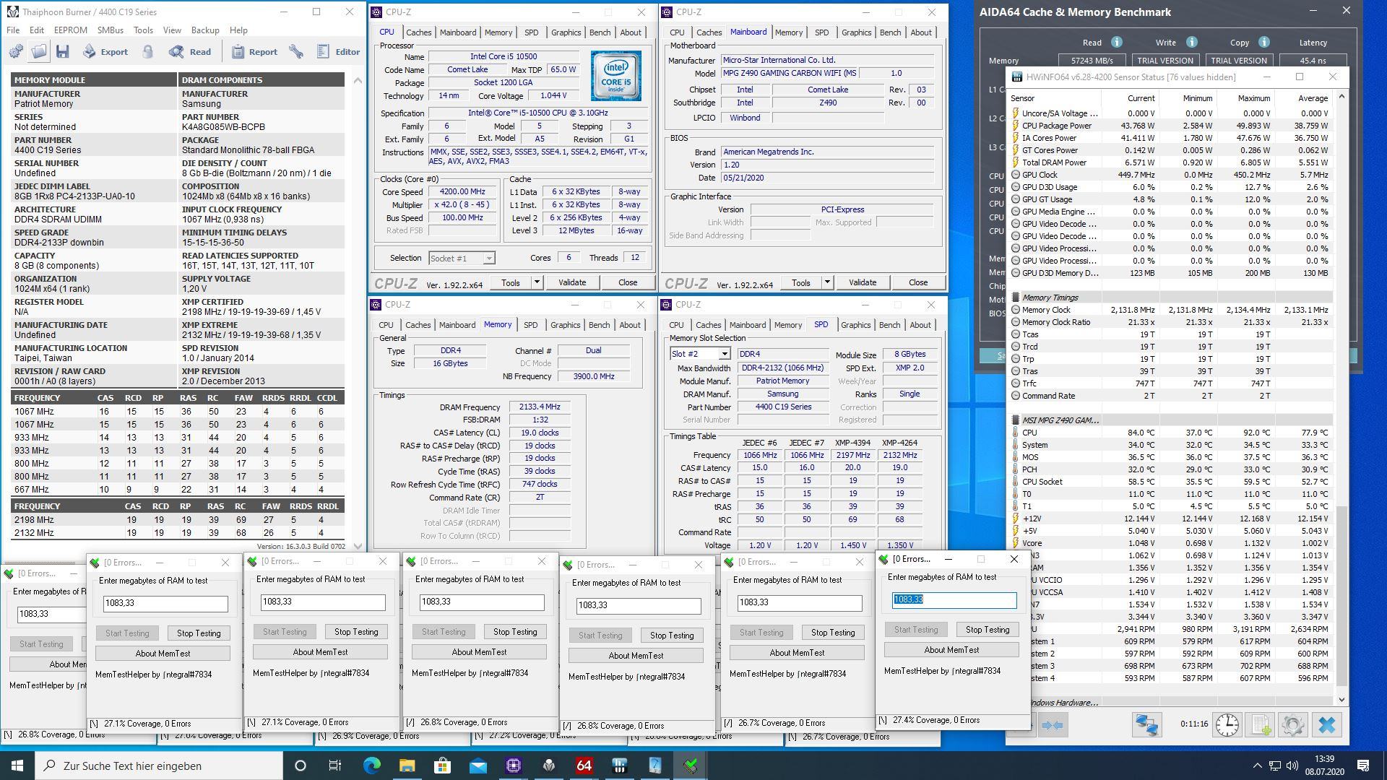Open HWiNFO sensor settings gear

pyautogui.click(x=1293, y=724)
